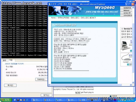Click the computer monitor banner image
Screen dimensions: 136x102
point(125,45)
